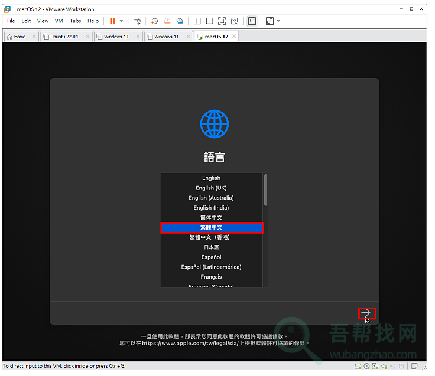Choose English in the language list
This screenshot has height=376, width=435.
tap(212, 178)
